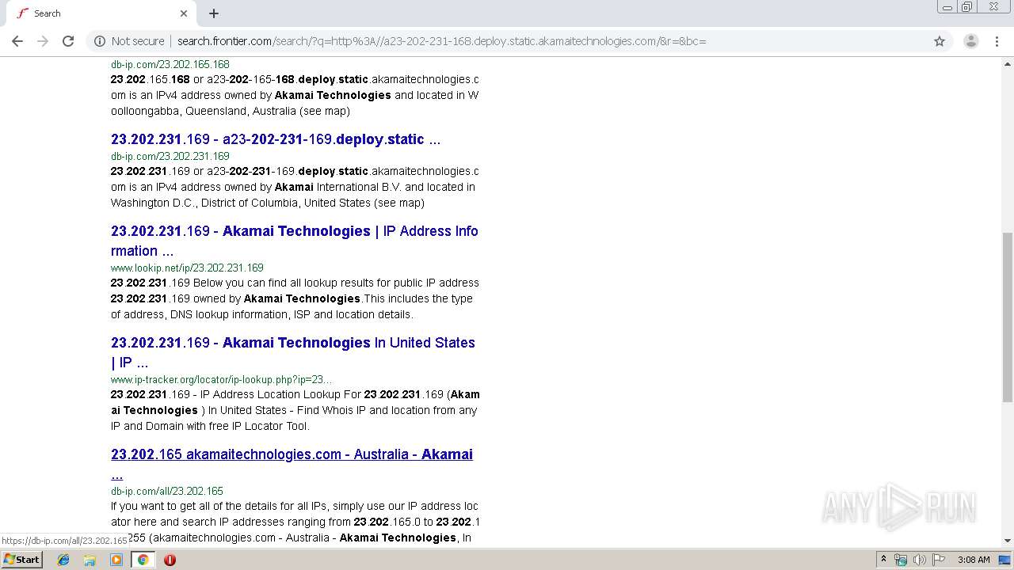Open the Chrome three-dot menu
The height and width of the screenshot is (570, 1014).
(x=997, y=41)
